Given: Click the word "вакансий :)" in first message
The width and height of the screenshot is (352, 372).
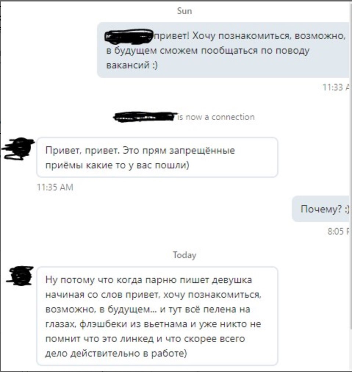Looking at the screenshot, I should [132, 65].
